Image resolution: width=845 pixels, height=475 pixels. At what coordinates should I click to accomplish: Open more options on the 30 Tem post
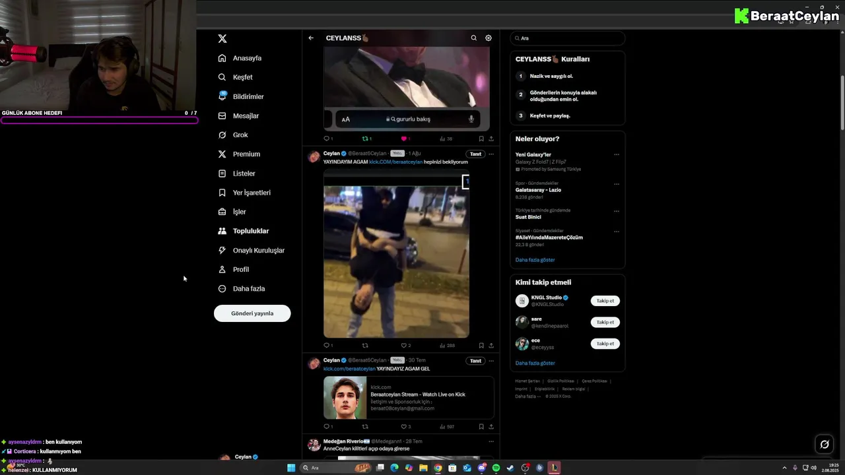(491, 361)
